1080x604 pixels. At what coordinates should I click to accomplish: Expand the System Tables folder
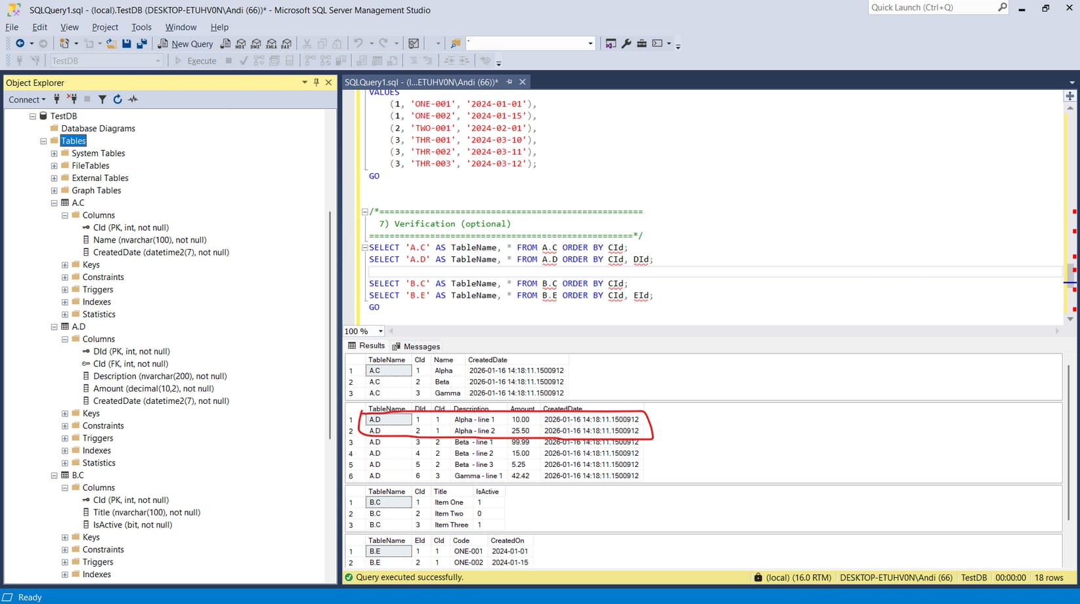pyautogui.click(x=54, y=153)
